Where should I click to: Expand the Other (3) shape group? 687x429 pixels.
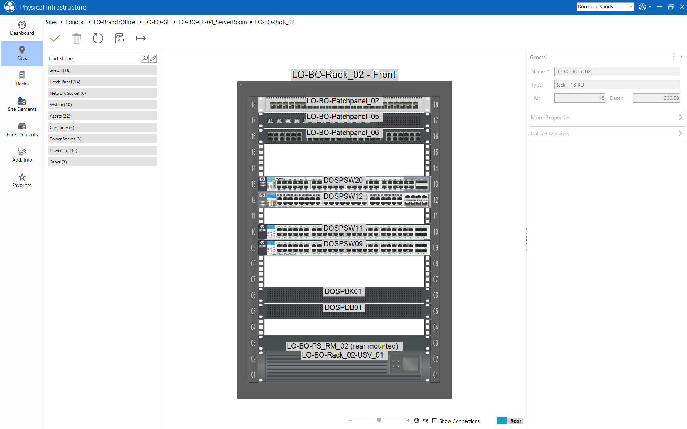(103, 162)
